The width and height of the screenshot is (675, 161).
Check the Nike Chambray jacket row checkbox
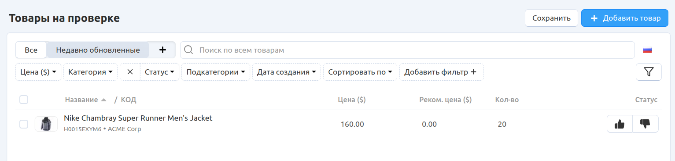pos(24,124)
